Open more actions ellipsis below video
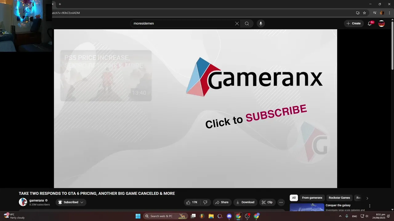Image resolution: width=394 pixels, height=221 pixels. (x=281, y=202)
